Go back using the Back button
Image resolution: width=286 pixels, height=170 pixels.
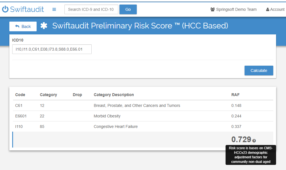pos(23,26)
